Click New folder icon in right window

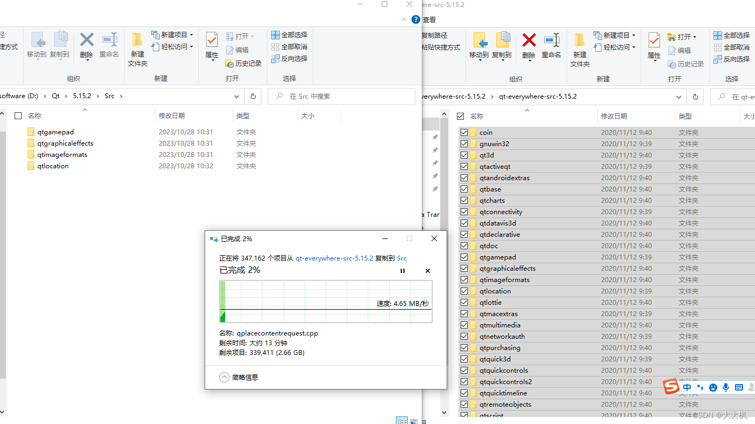click(x=579, y=40)
